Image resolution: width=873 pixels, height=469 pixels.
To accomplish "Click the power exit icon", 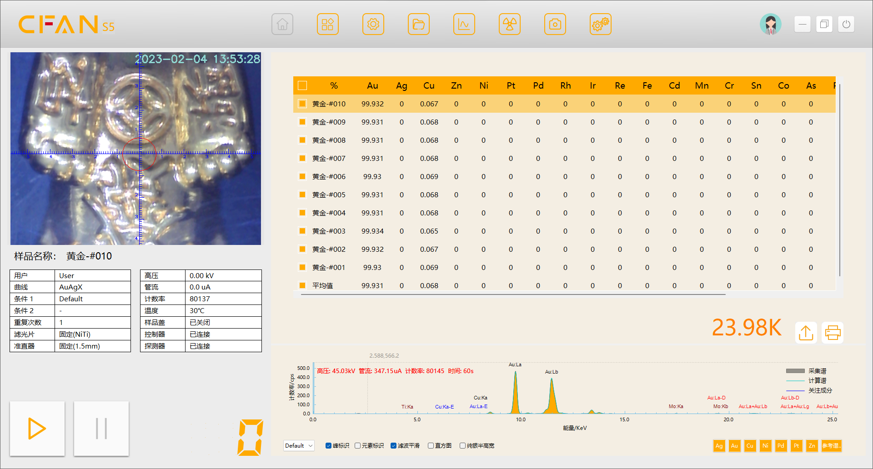I will (x=846, y=24).
